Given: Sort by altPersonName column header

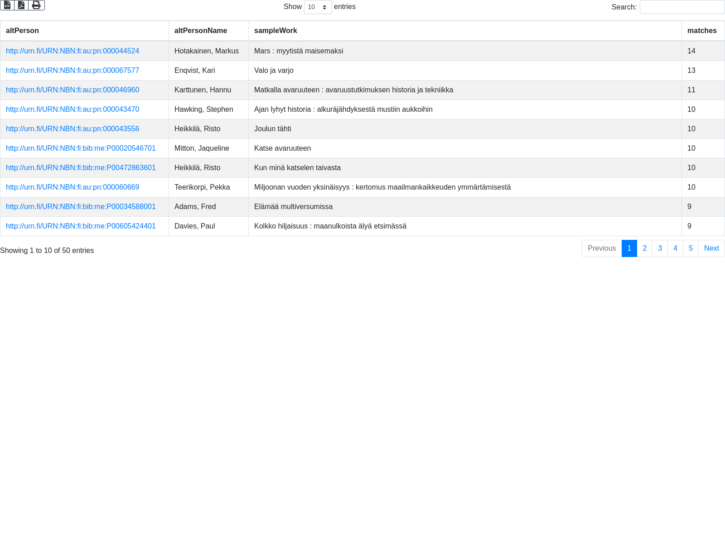Looking at the screenshot, I should [x=201, y=31].
